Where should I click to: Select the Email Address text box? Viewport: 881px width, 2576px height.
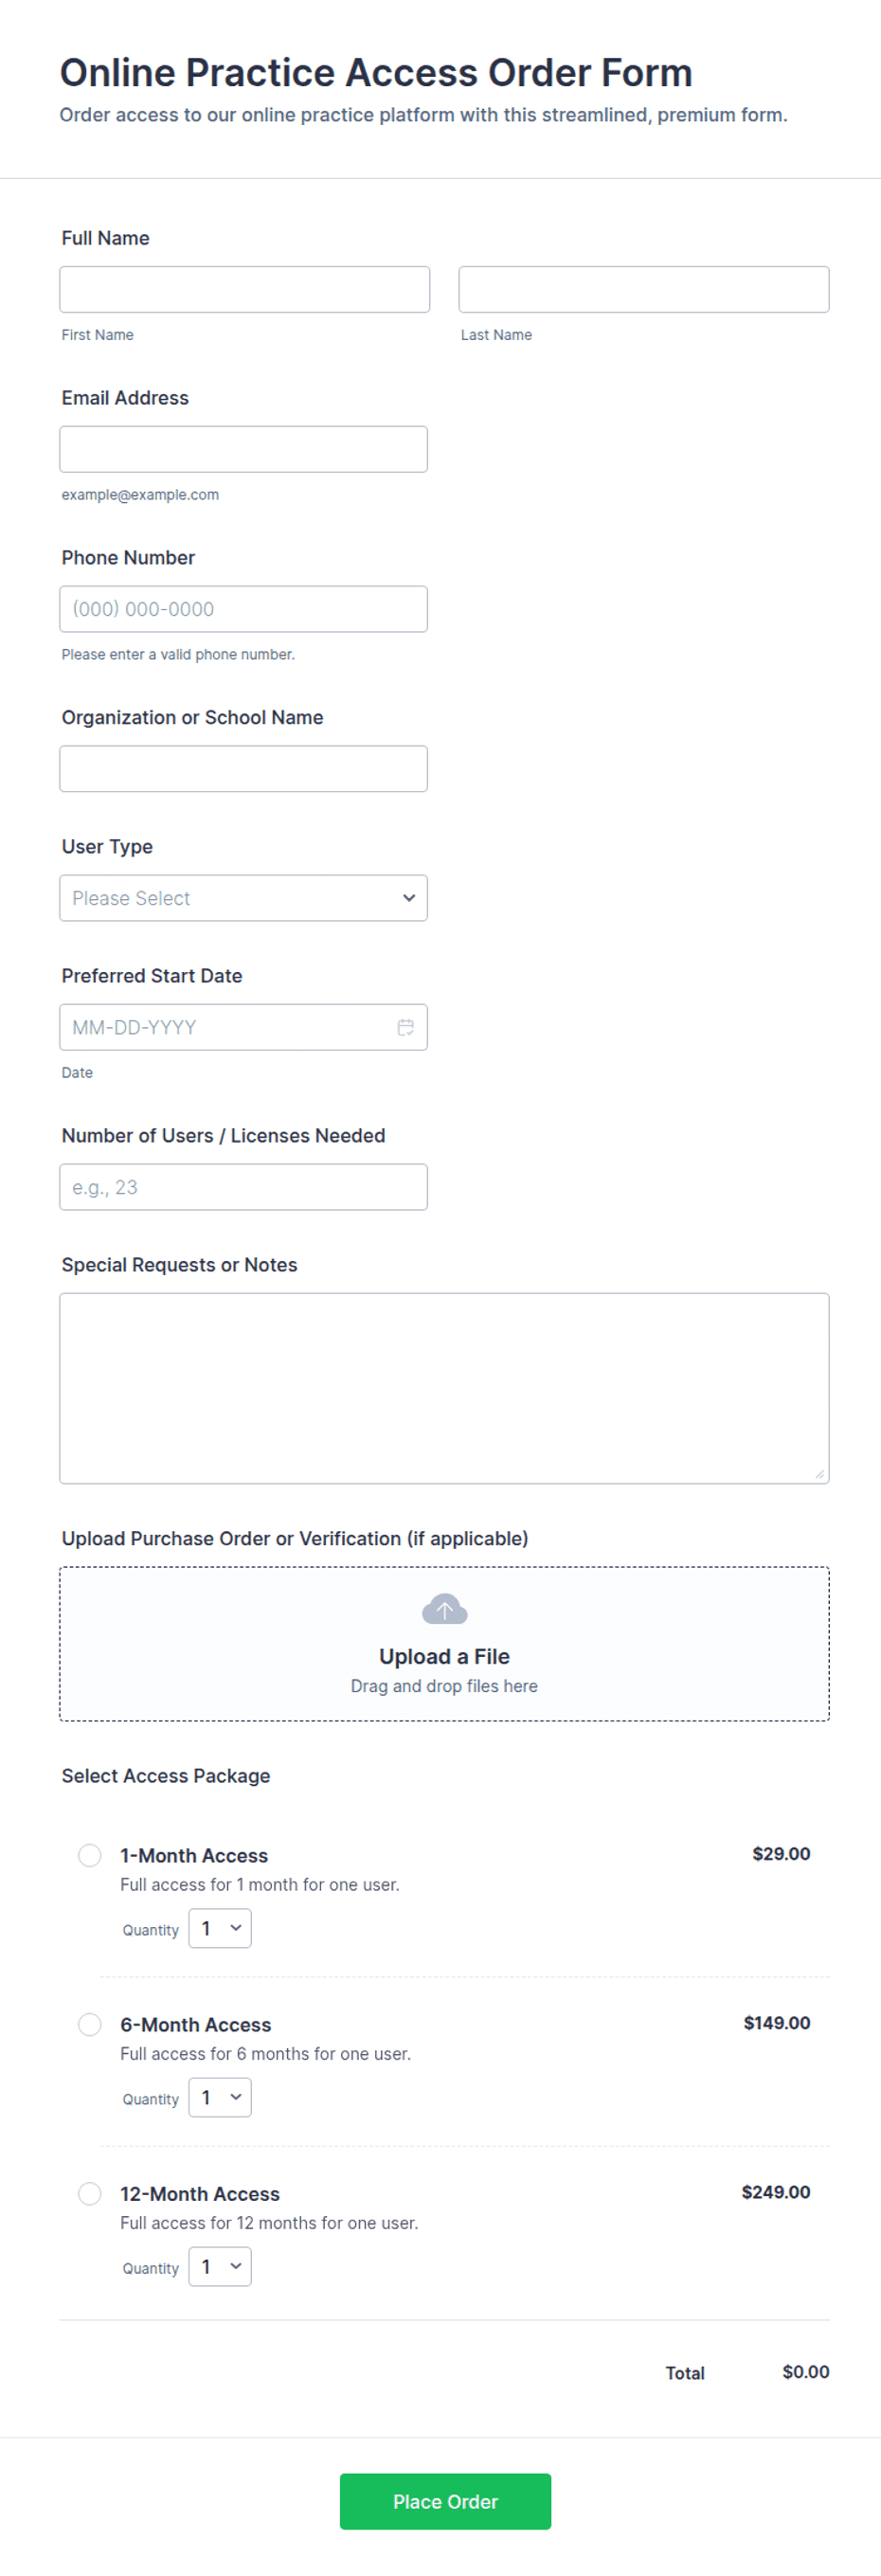click(243, 449)
